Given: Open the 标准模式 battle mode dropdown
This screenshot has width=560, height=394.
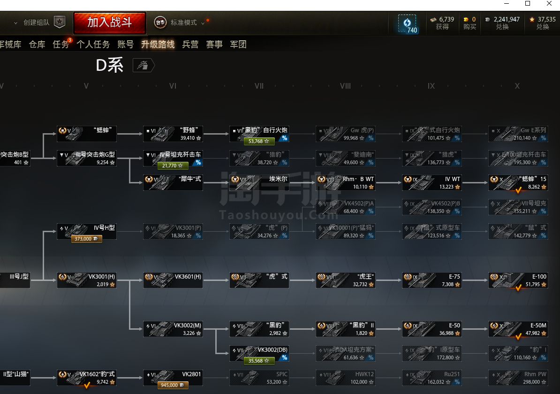Looking at the screenshot, I should (x=183, y=23).
